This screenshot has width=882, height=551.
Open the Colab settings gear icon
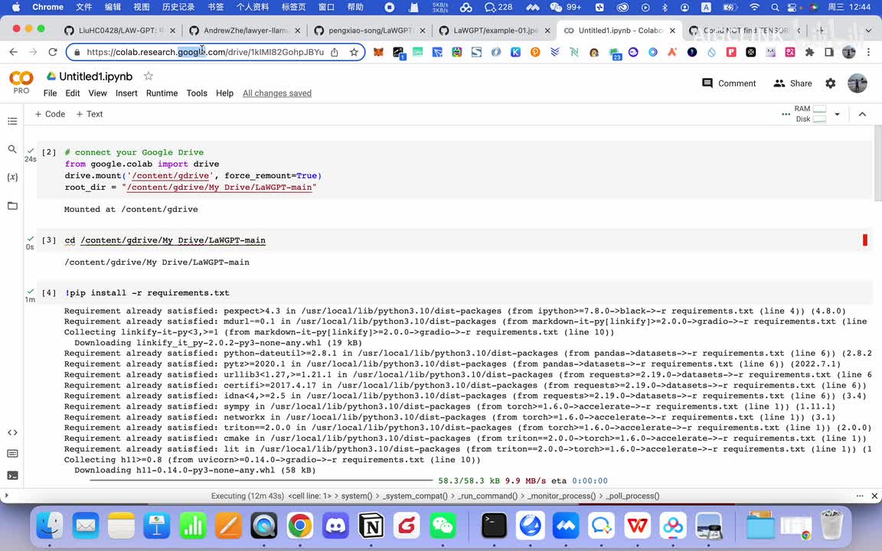click(x=831, y=83)
